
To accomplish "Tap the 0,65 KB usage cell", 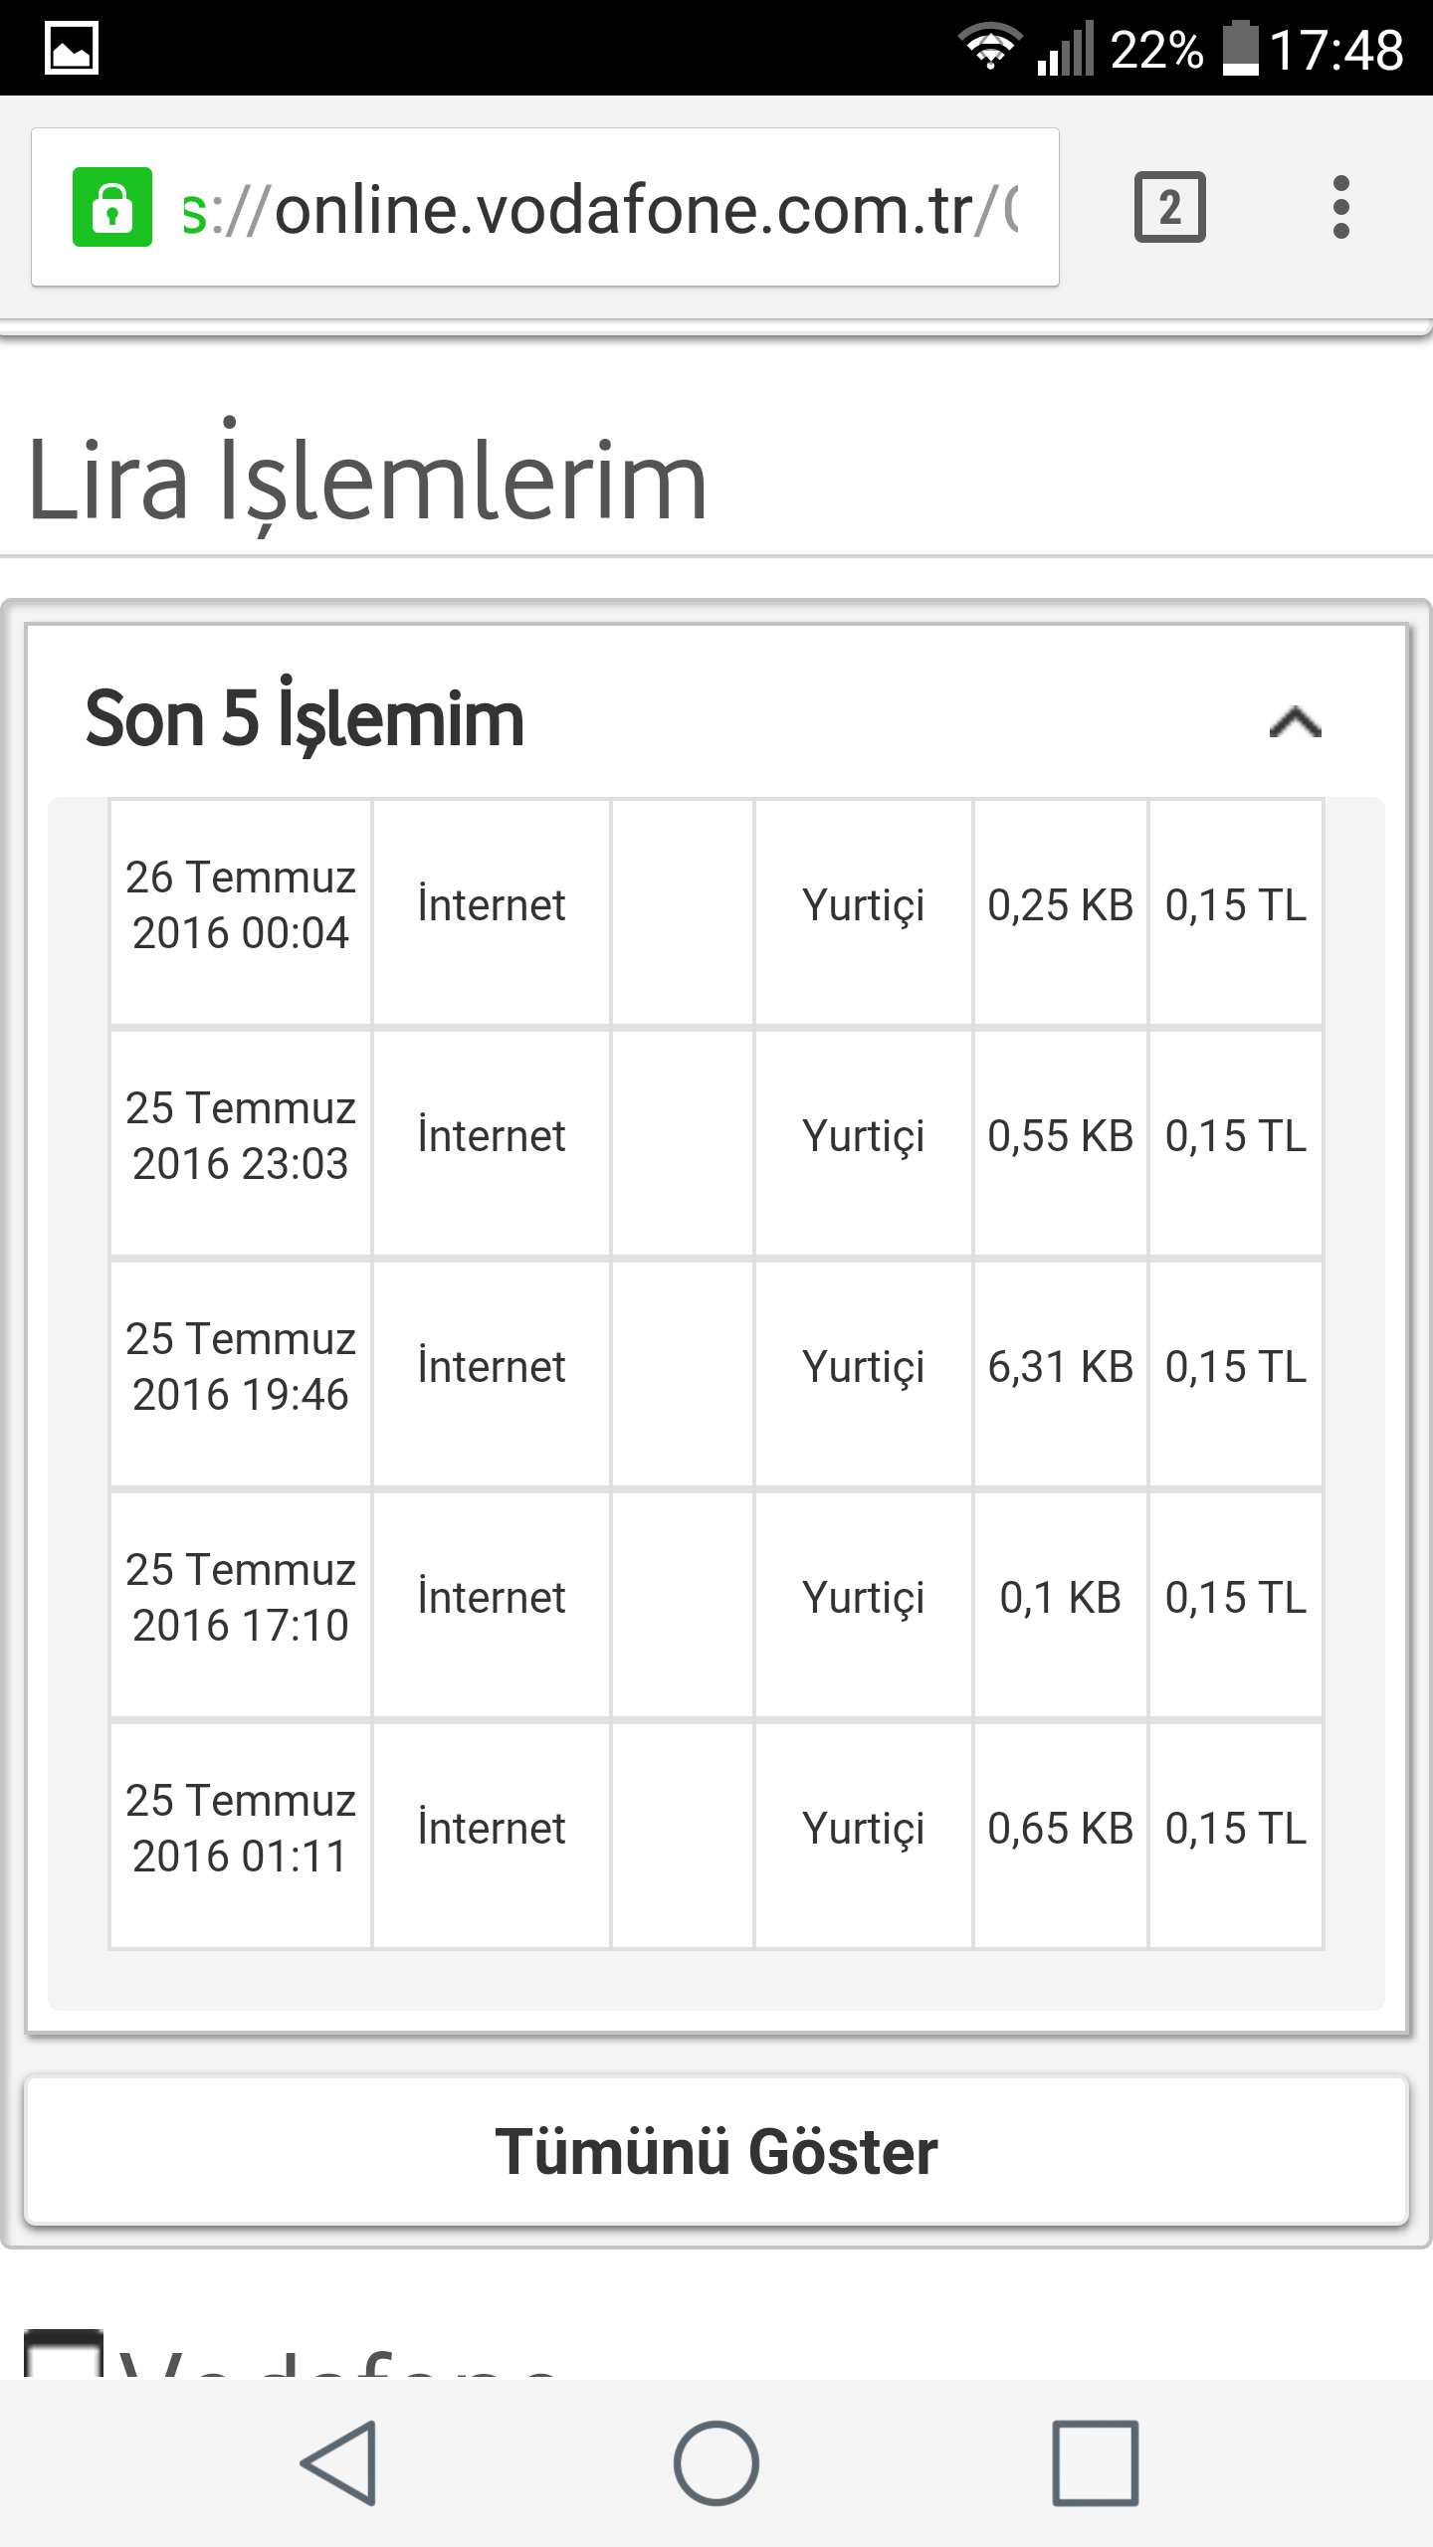I will 1060,1829.
